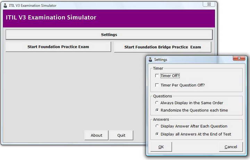Click the Answers group label

point(161,119)
